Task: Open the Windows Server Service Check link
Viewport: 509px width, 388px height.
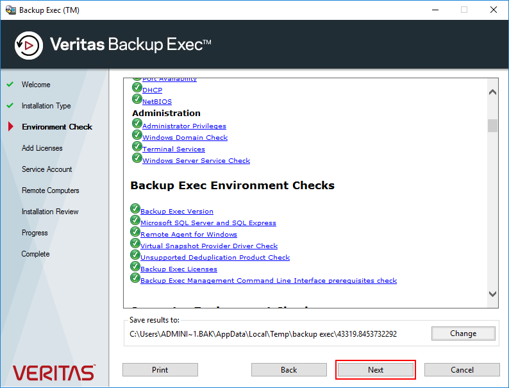Action: pyautogui.click(x=196, y=160)
